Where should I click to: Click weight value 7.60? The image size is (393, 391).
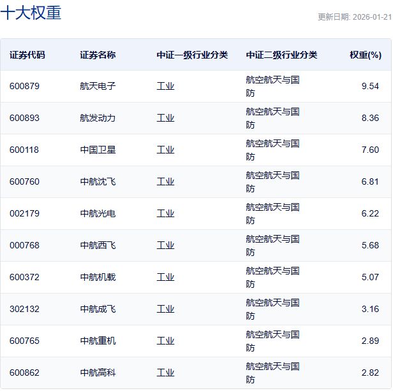pyautogui.click(x=370, y=150)
